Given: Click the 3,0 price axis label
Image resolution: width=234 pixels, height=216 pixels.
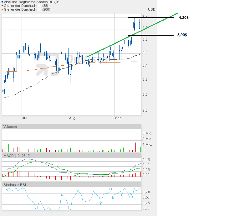Looking at the screenshot, I should [x=145, y=94].
